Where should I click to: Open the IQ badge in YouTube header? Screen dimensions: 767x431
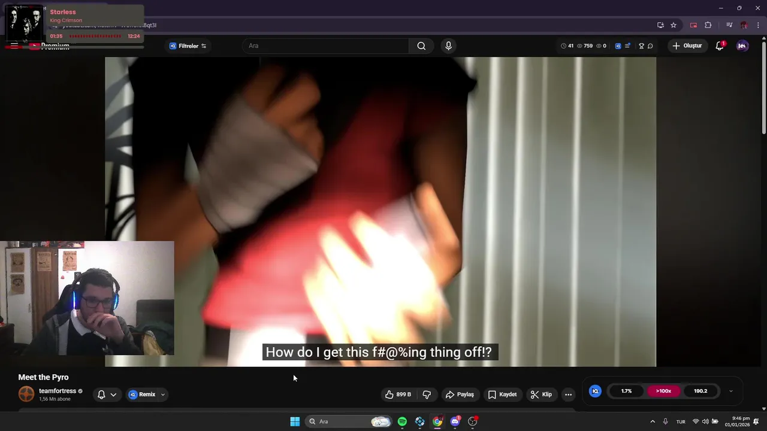618,46
